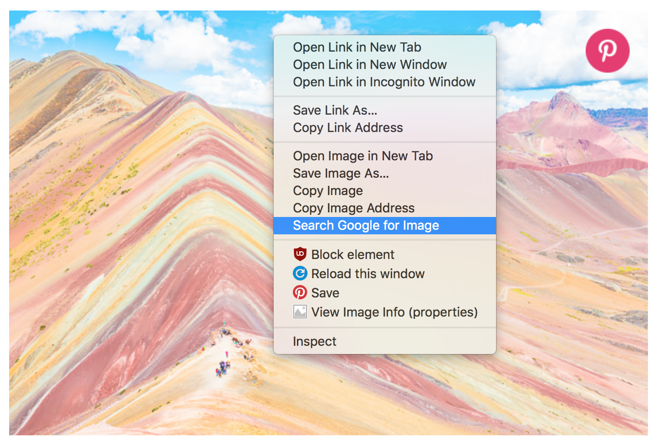
Task: Click the image thumbnail icon beside View Image Info
Action: tap(300, 312)
